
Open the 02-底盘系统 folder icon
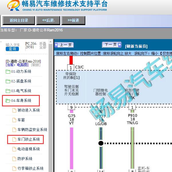click(x=8, y=81)
